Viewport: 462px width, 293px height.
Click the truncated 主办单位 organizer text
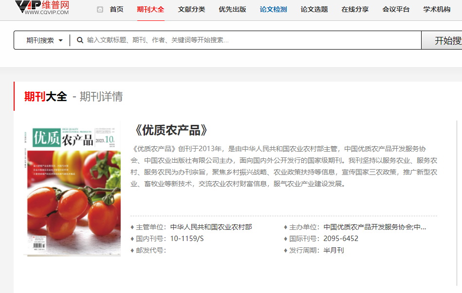click(375, 227)
